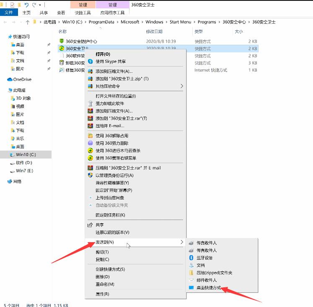Click the breadcrumb chevron after Start Menu
Viewport: 313px width, 307px height.
point(194,22)
